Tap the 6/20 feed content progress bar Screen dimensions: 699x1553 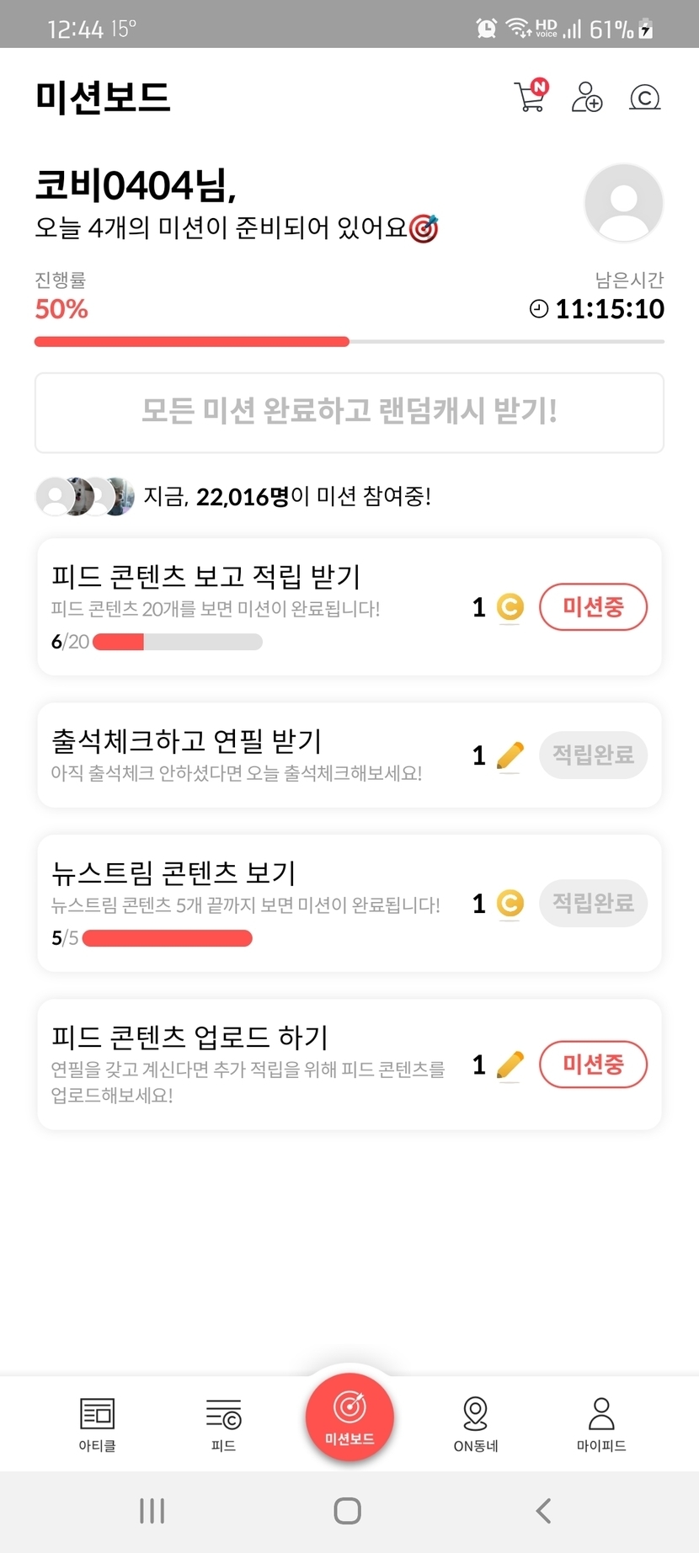click(177, 642)
